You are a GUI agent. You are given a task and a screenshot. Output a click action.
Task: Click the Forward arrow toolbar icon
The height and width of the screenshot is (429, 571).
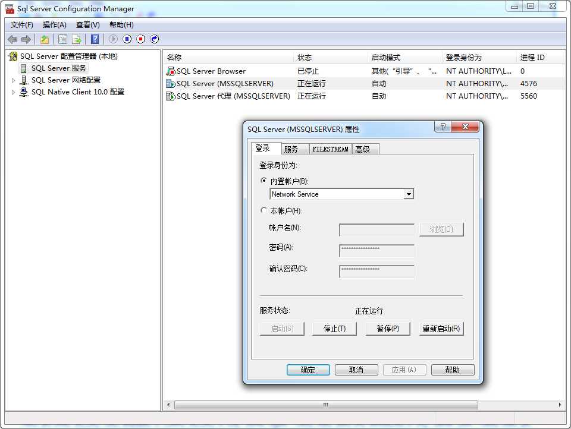click(26, 39)
